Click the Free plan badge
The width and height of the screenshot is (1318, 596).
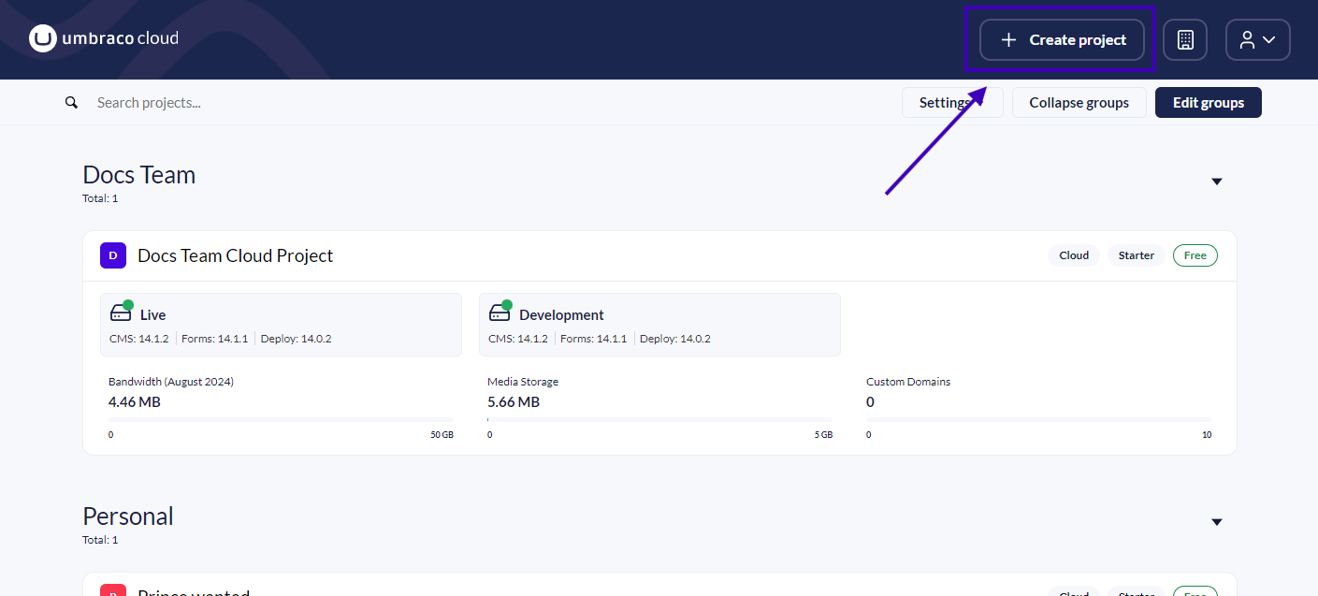[1195, 255]
